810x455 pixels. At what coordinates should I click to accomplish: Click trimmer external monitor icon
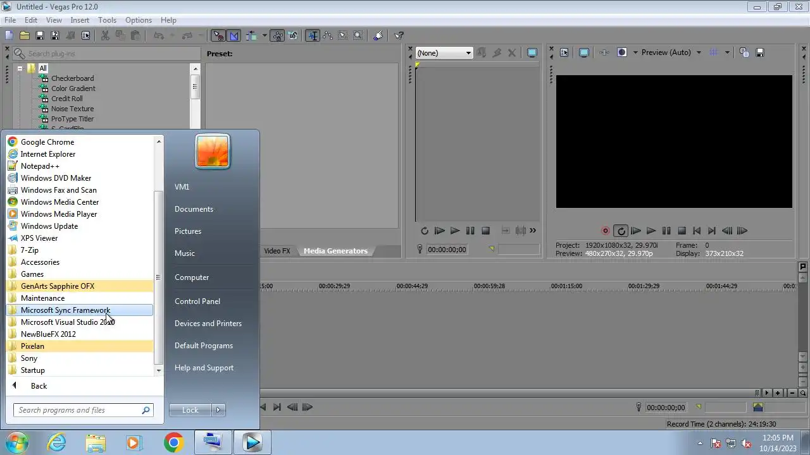tap(532, 53)
